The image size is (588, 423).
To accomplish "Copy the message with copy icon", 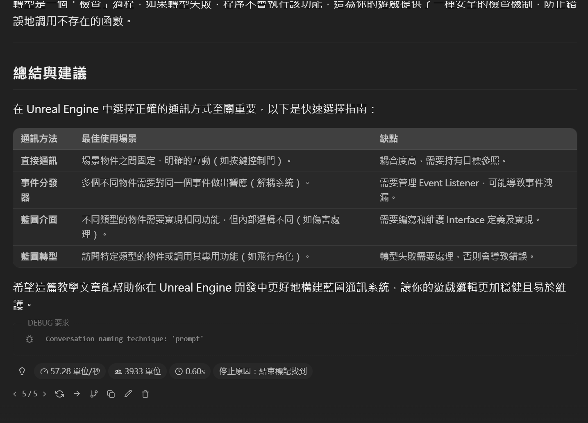I will click(111, 394).
